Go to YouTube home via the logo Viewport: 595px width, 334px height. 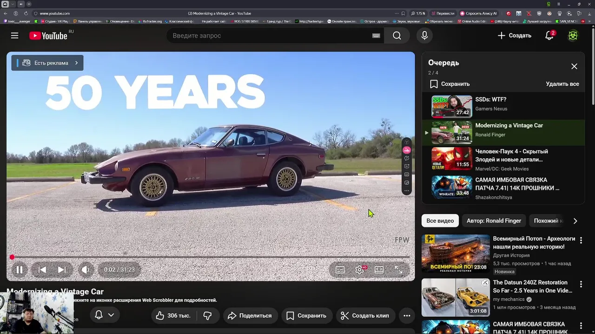tap(48, 36)
